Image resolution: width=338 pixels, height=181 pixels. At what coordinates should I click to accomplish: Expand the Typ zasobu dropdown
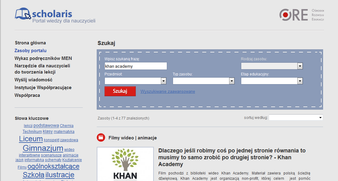[203, 81]
